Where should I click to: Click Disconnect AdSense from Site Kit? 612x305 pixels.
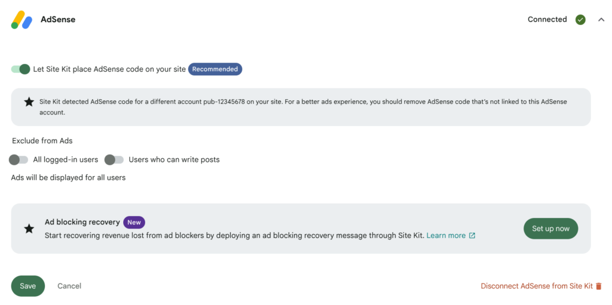[537, 286]
